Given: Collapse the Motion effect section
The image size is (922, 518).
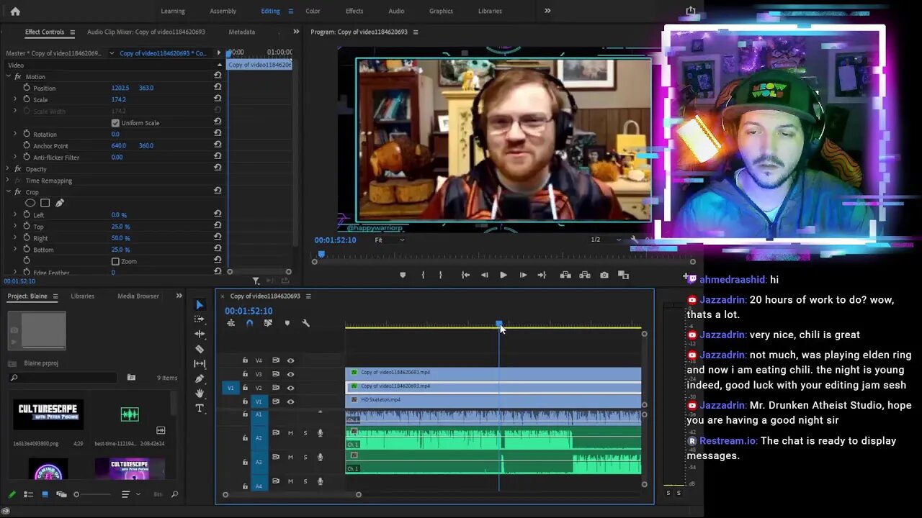Looking at the screenshot, I should tap(7, 76).
